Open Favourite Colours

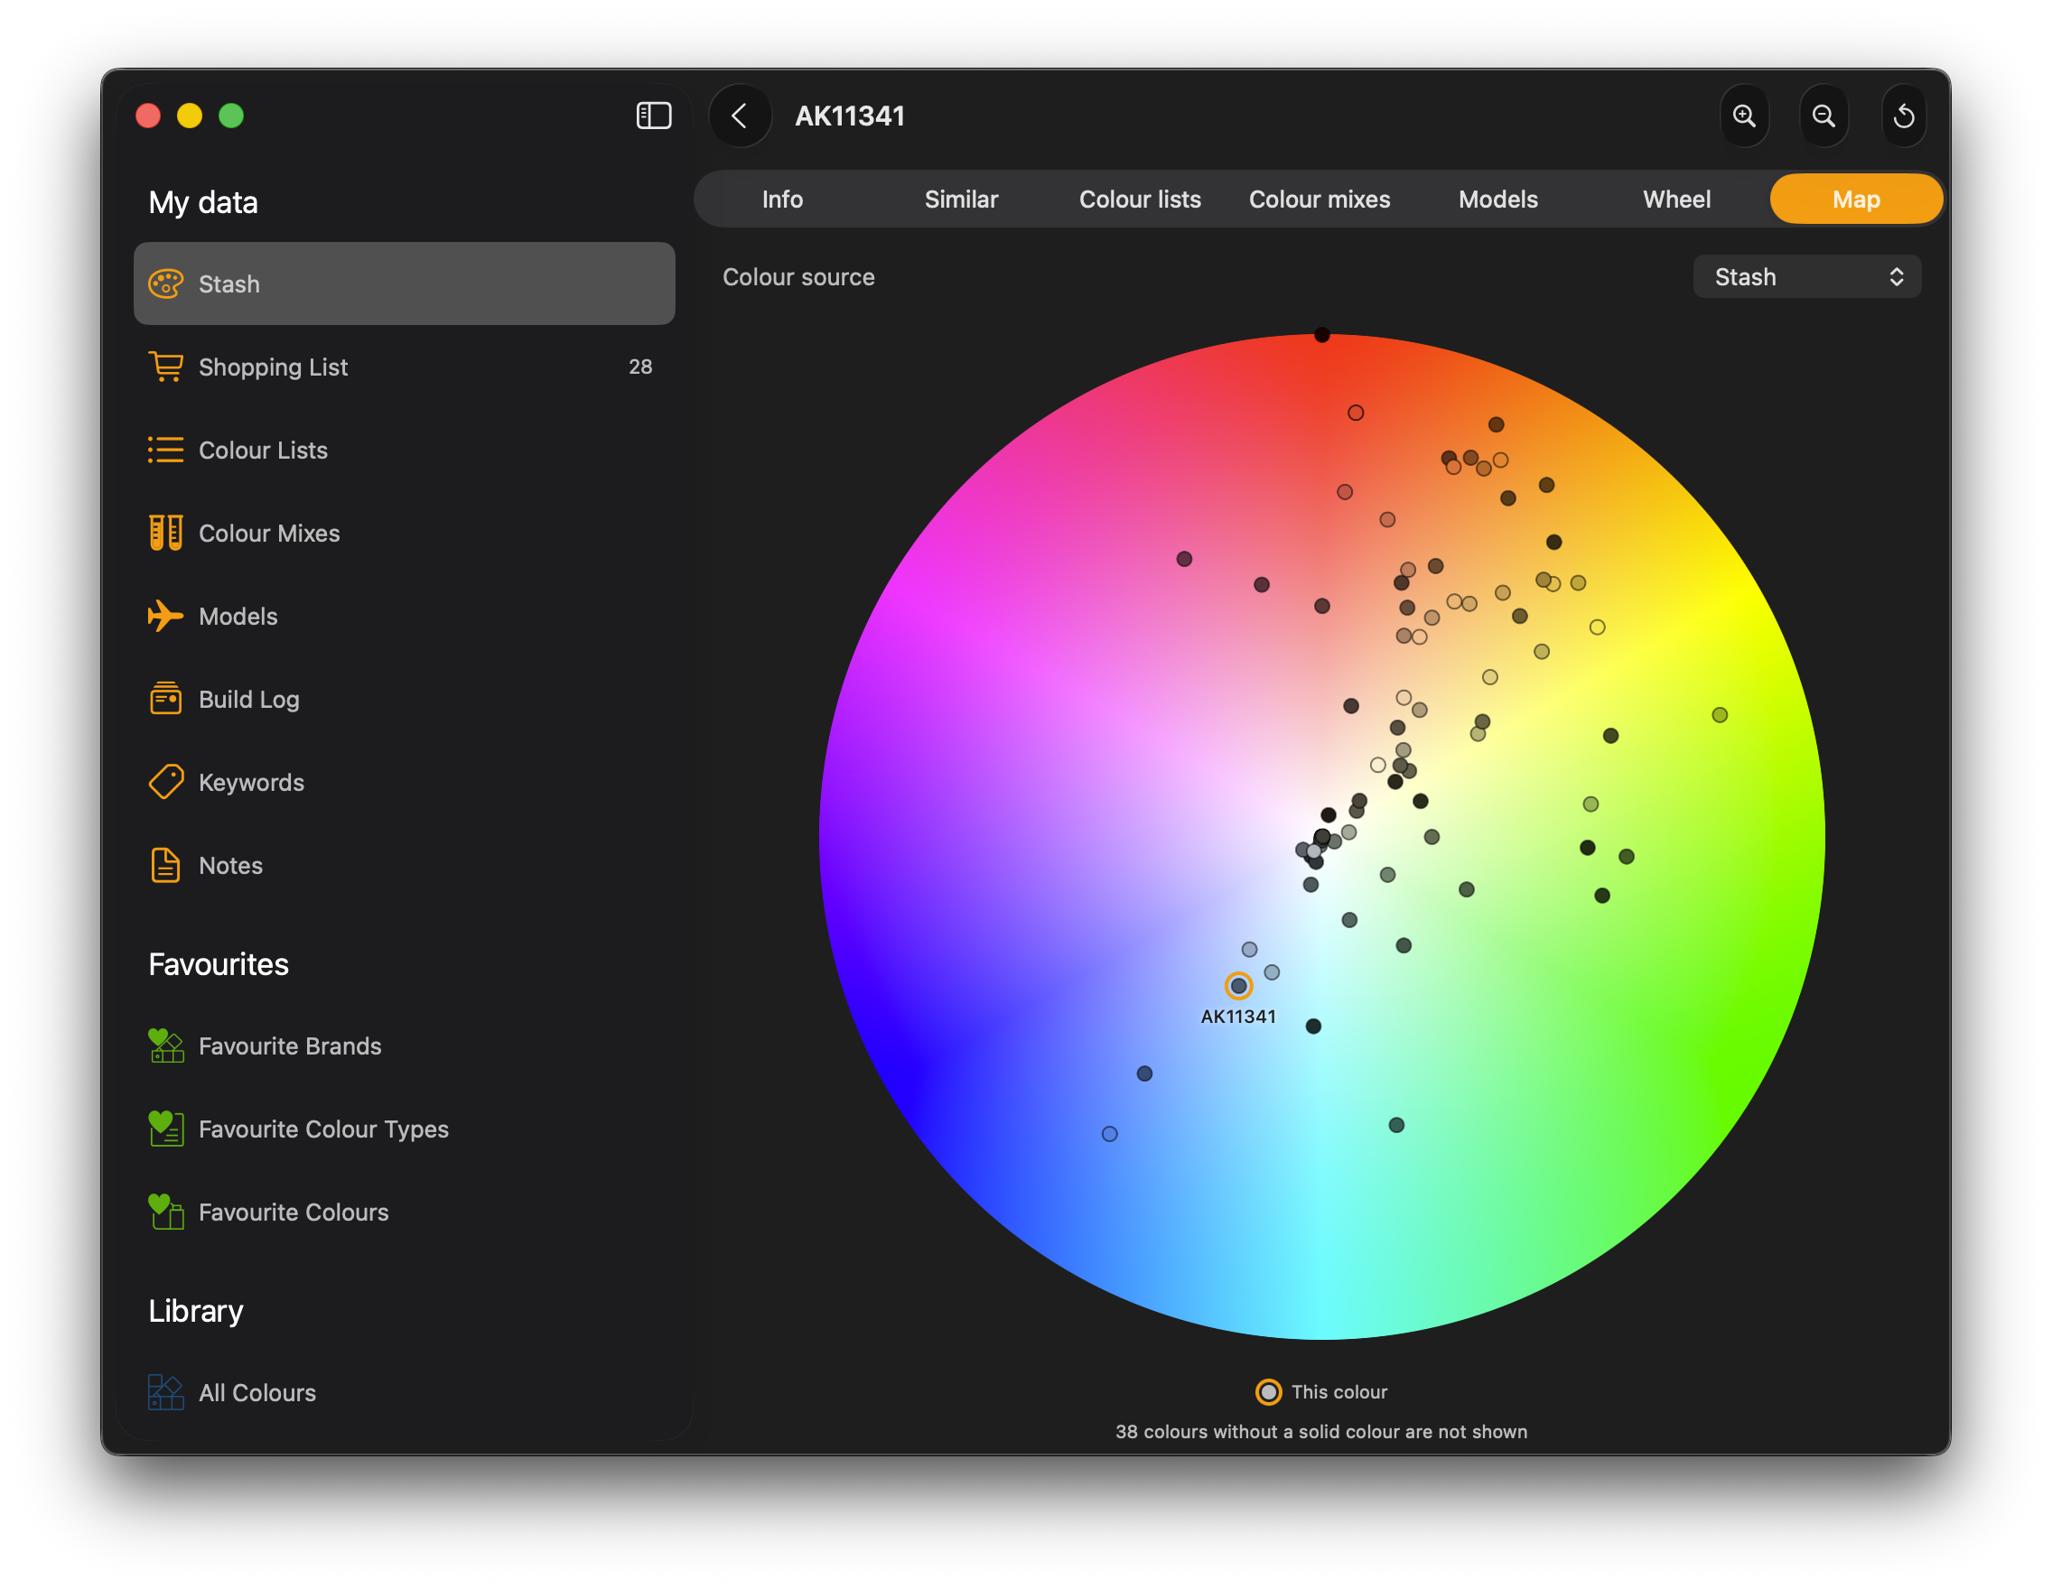coord(404,1212)
